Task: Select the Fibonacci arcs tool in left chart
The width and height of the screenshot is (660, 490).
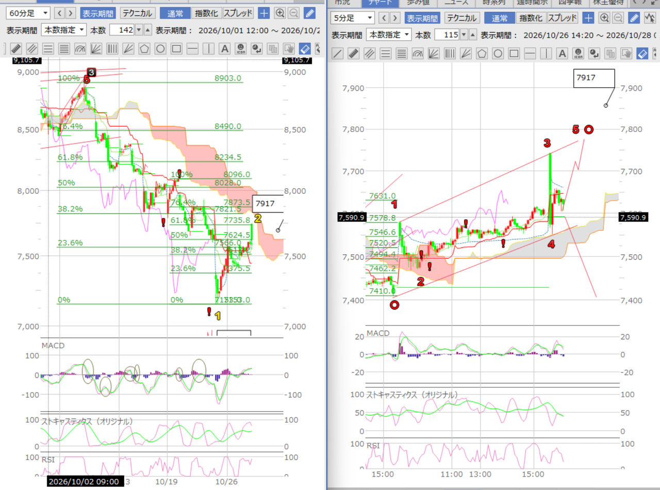Action: (80, 49)
